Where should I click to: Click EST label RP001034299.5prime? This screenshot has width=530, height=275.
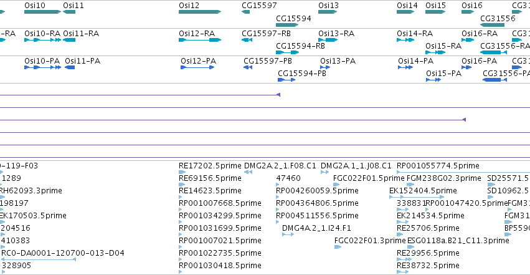click(220, 216)
